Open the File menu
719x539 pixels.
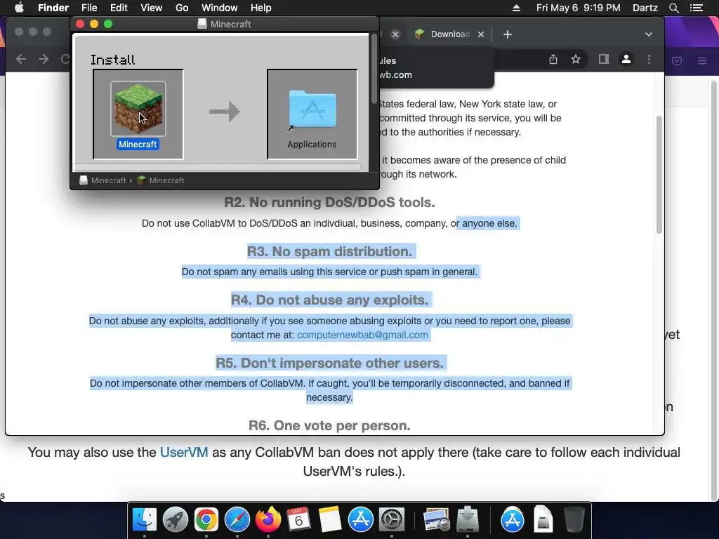coord(89,8)
